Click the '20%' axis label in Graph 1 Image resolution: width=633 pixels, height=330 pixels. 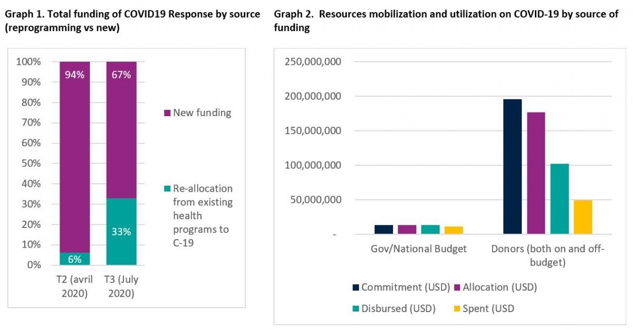click(x=31, y=224)
